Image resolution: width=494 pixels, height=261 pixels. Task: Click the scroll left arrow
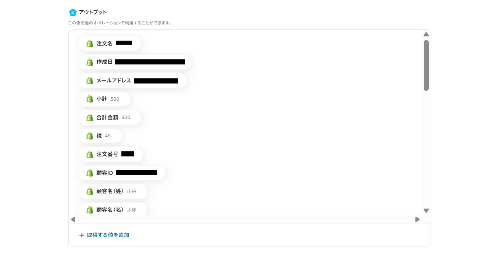tap(73, 219)
